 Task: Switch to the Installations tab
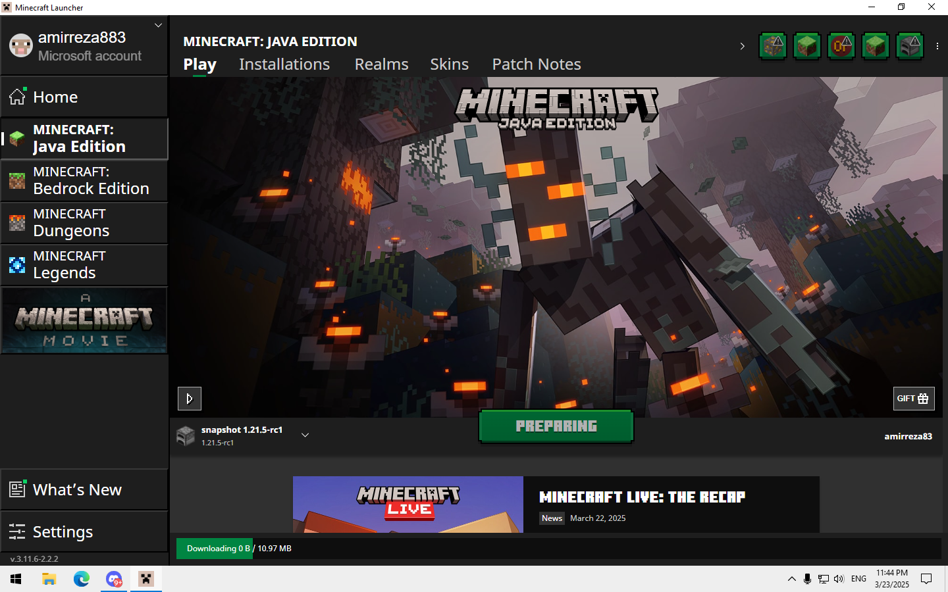284,64
